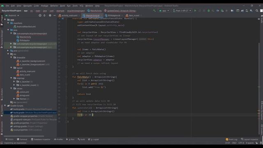The width and height of the screenshot is (263, 148).
Task: Click the Android Studio logo icon
Action: click(2, 6)
